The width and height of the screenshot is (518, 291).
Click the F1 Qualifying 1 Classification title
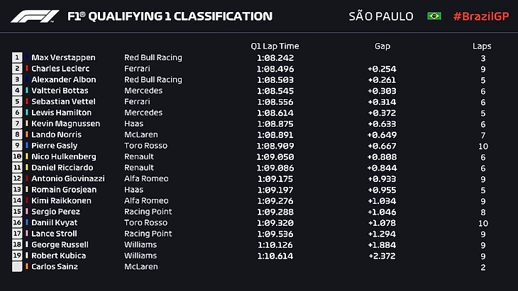tap(169, 16)
